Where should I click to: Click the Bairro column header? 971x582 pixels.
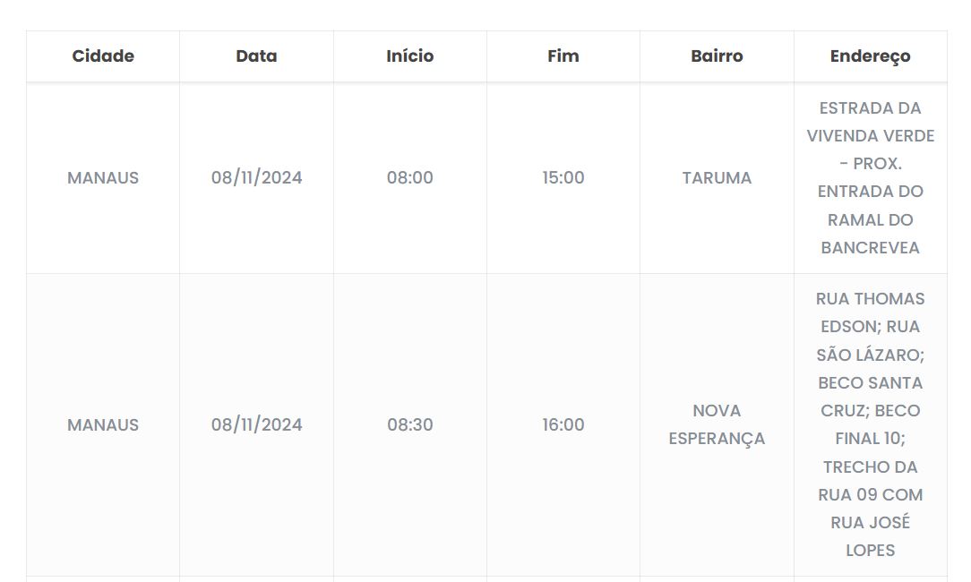click(x=717, y=56)
